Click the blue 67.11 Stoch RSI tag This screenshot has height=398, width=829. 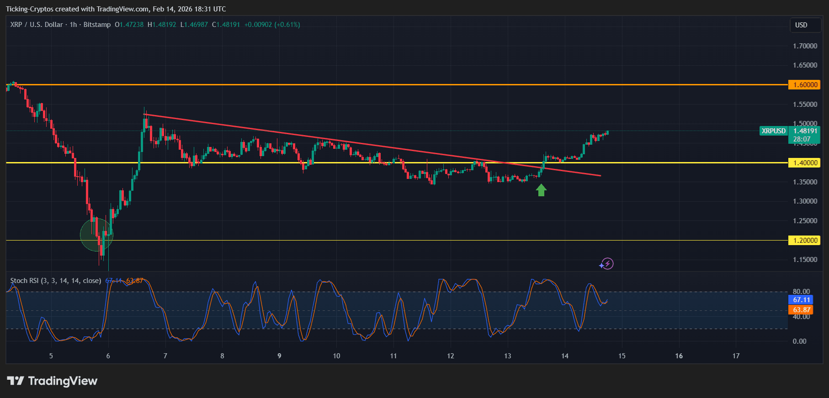801,300
